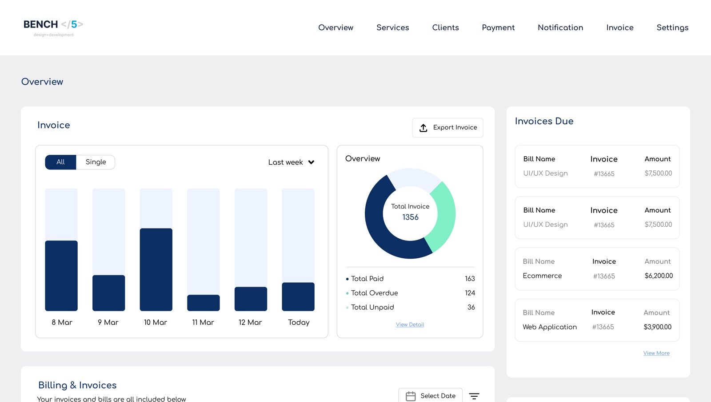Click the Select Date button
The width and height of the screenshot is (711, 402).
pos(430,396)
